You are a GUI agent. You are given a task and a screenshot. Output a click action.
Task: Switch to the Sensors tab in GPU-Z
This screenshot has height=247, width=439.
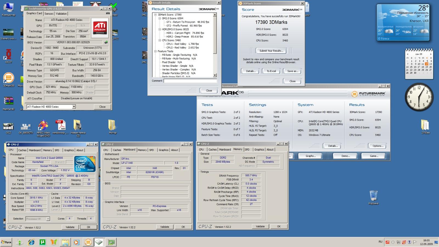[49, 13]
